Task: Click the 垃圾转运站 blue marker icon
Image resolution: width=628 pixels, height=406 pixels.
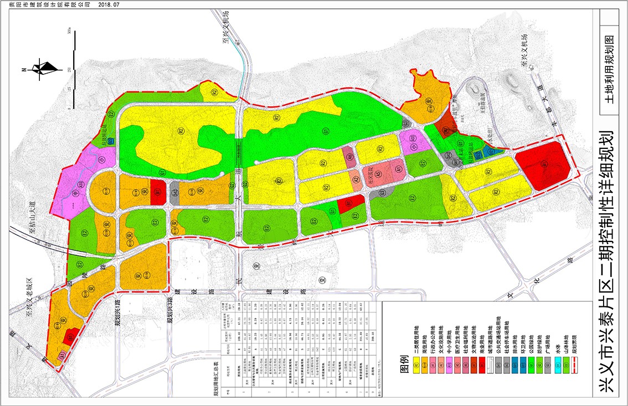Action: (x=111, y=141)
